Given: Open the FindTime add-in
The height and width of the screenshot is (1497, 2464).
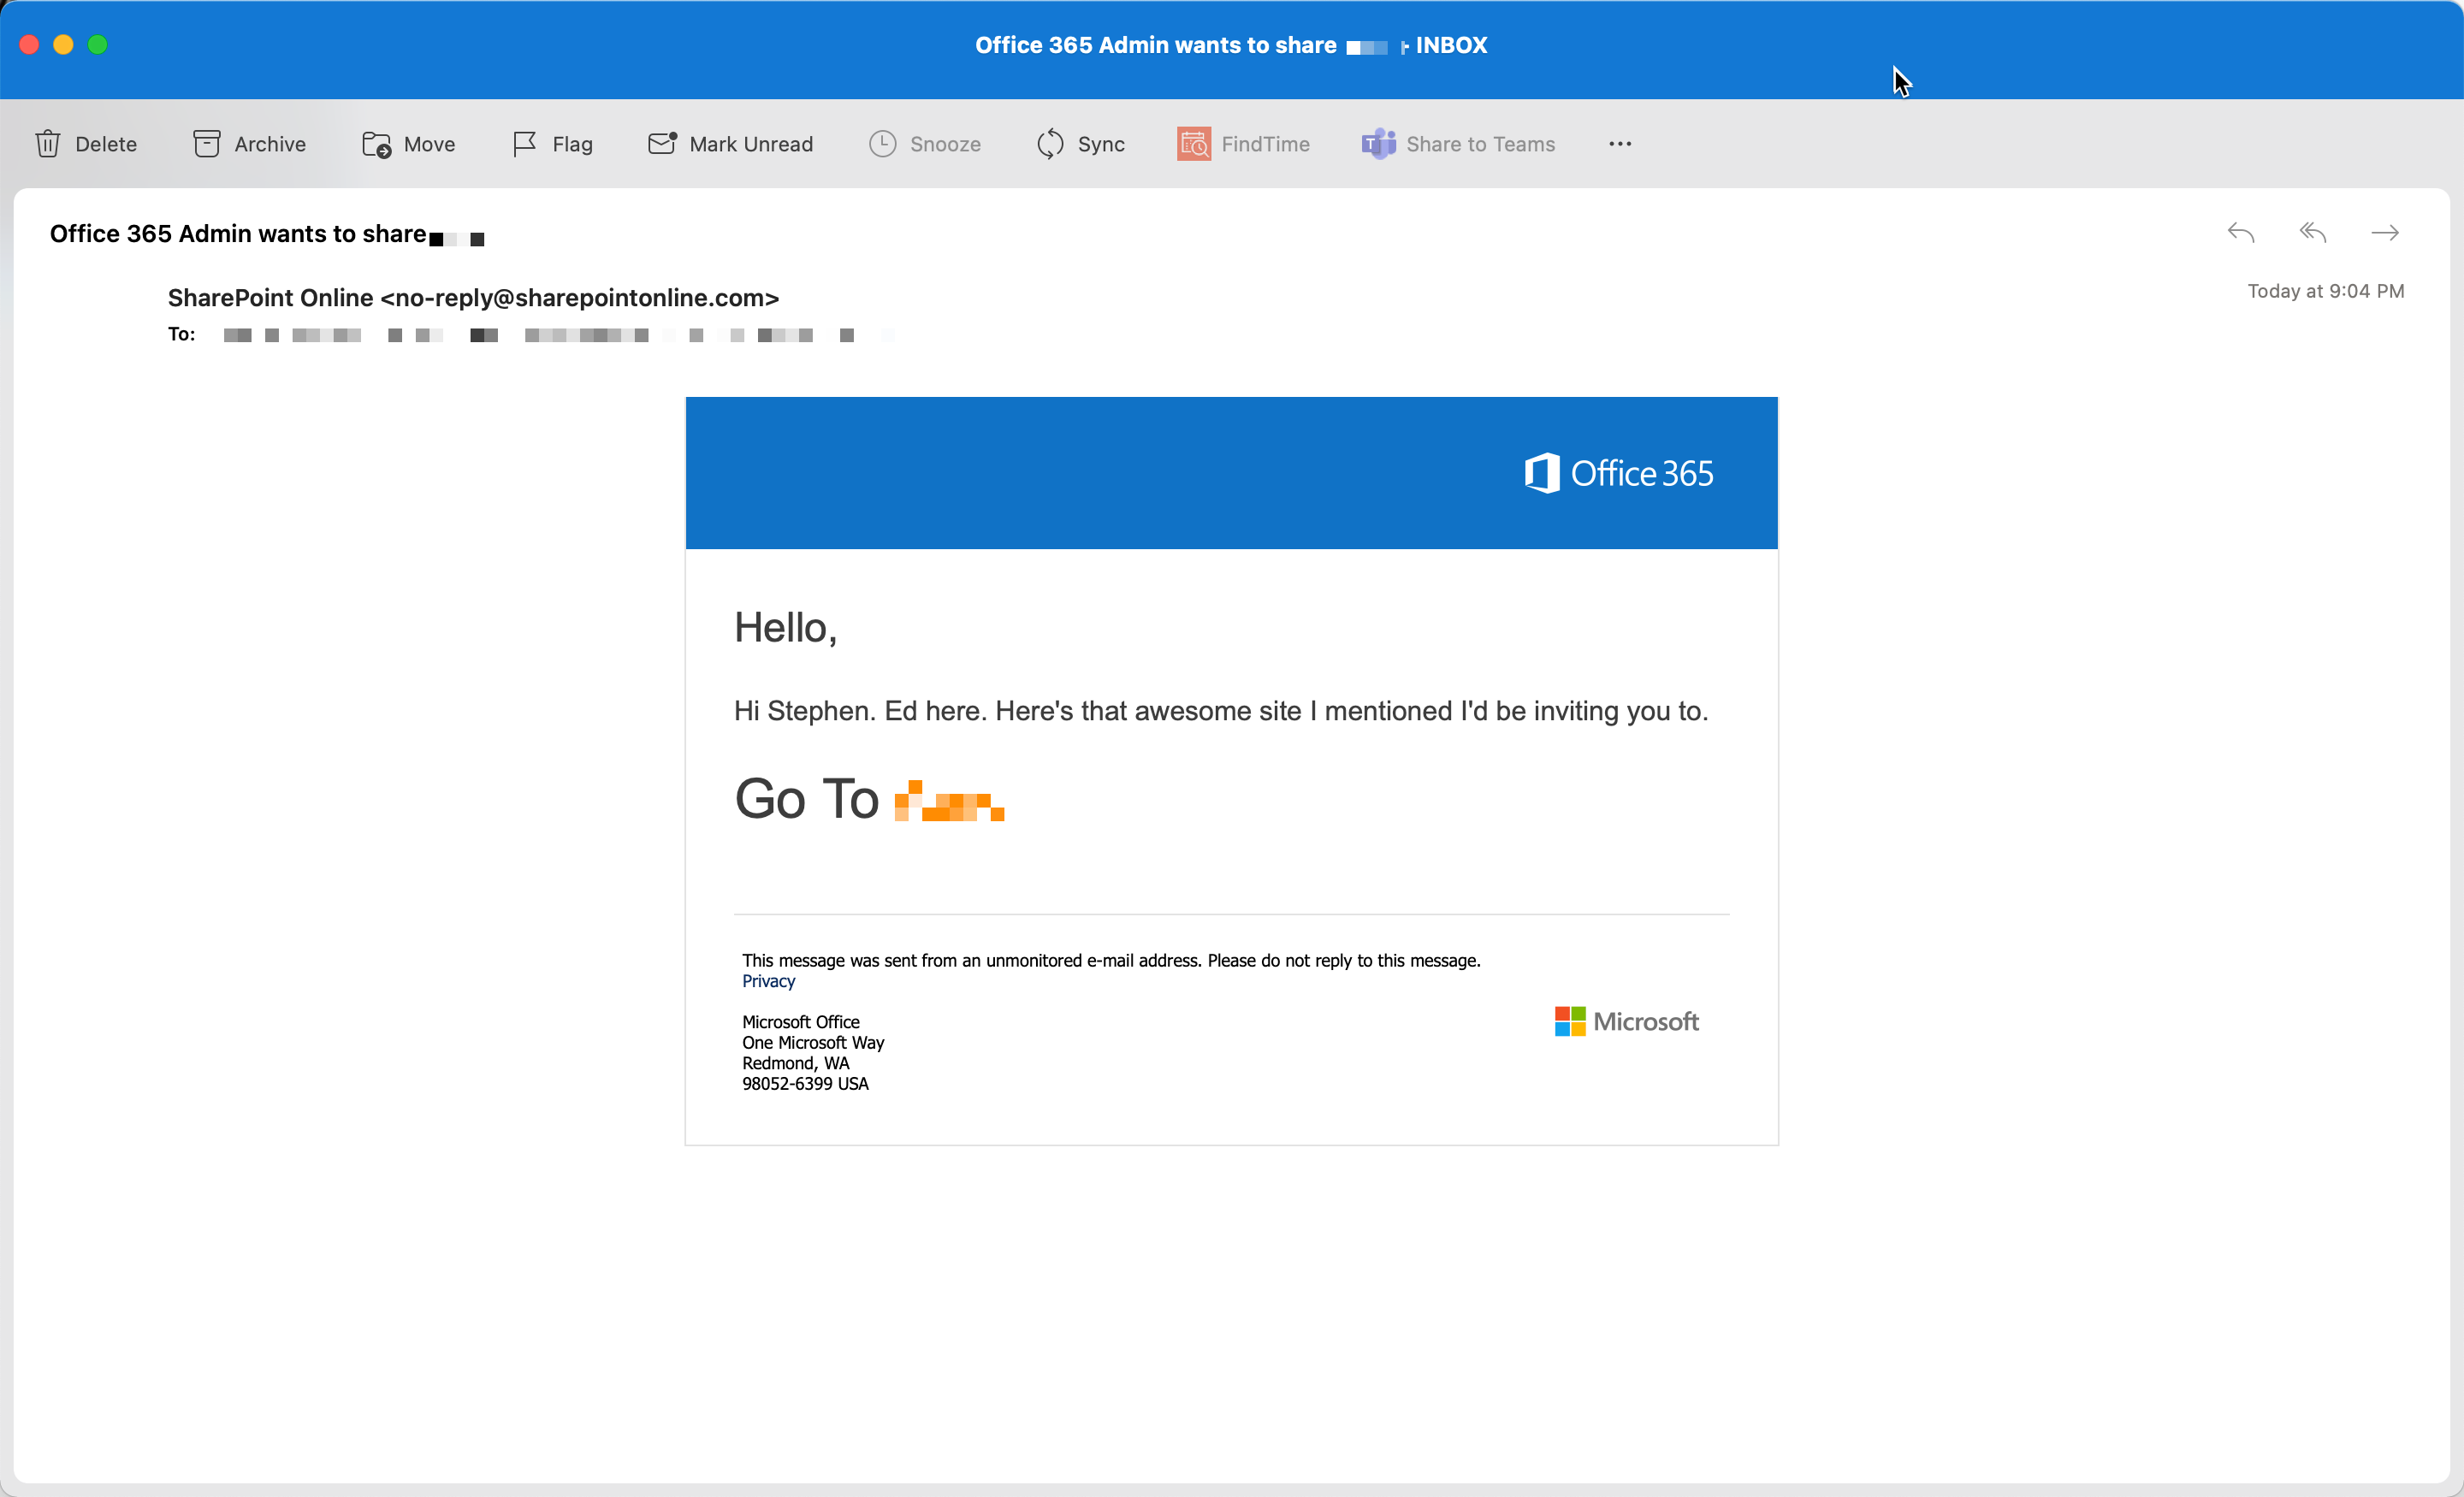Looking at the screenshot, I should point(1243,144).
